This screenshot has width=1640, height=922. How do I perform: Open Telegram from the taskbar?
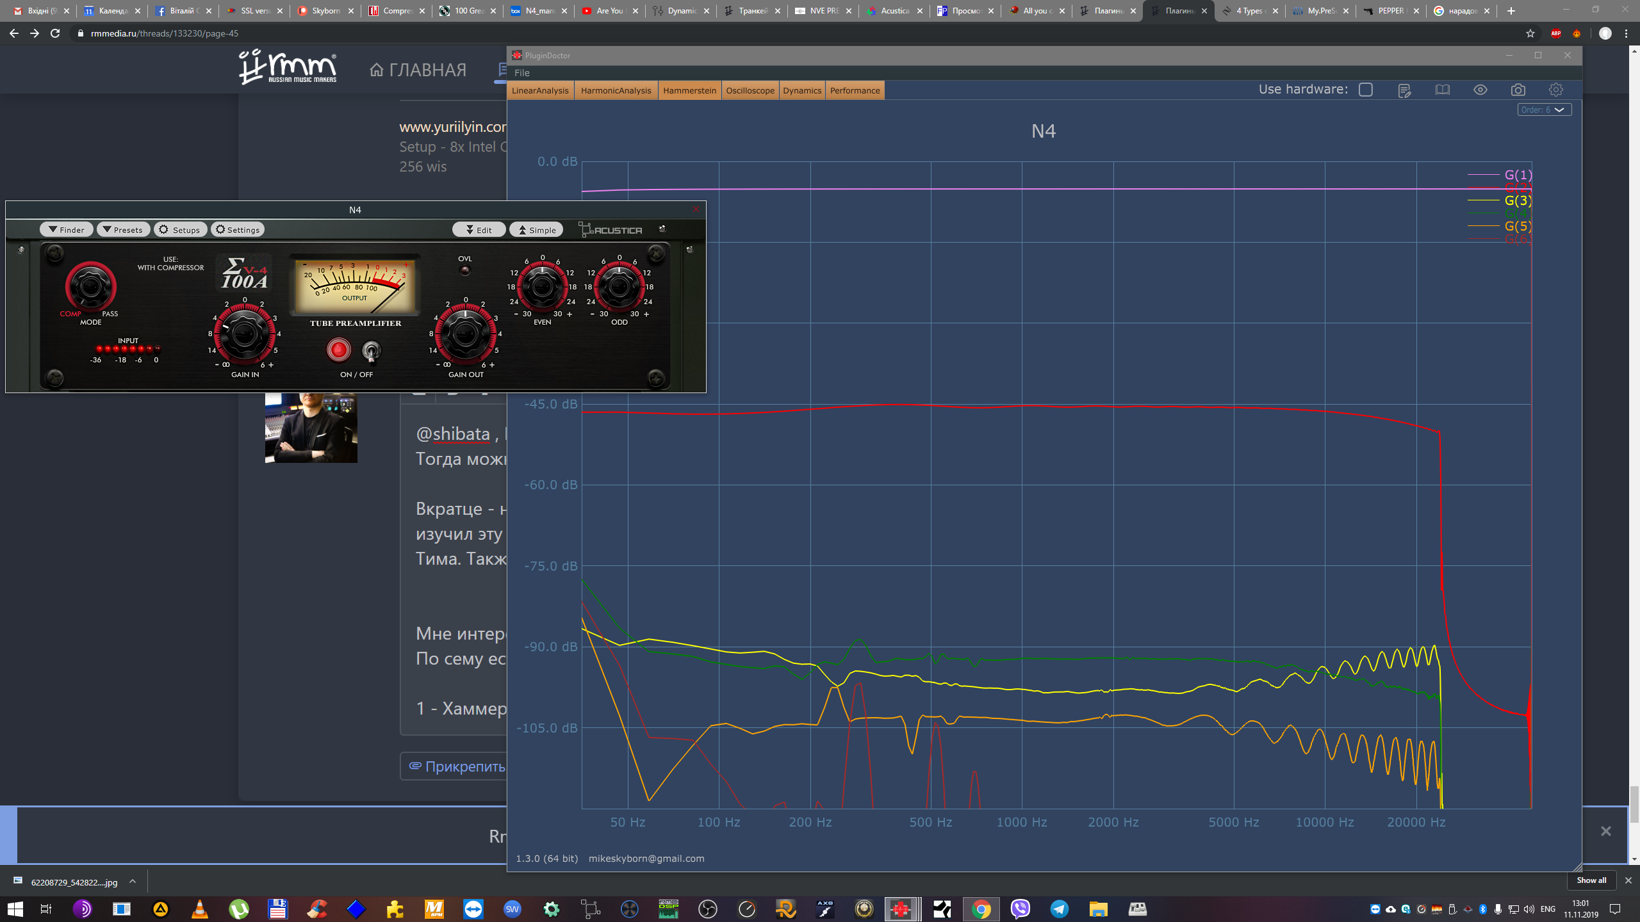pyautogui.click(x=1060, y=909)
